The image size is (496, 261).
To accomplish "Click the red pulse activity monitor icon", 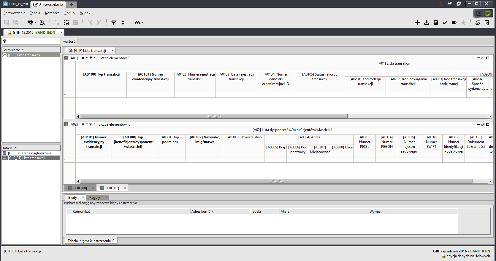I will (x=441, y=4).
